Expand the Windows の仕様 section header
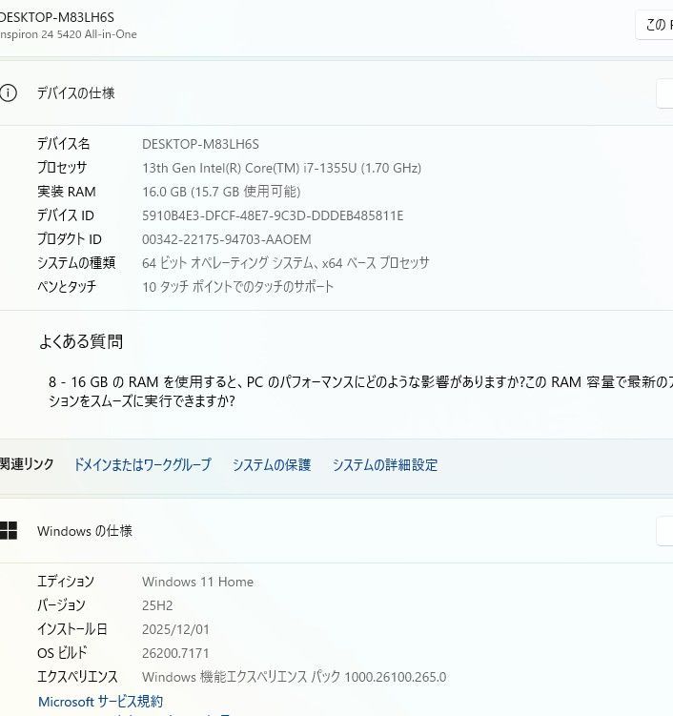Image resolution: width=673 pixels, height=716 pixels. pos(336,531)
